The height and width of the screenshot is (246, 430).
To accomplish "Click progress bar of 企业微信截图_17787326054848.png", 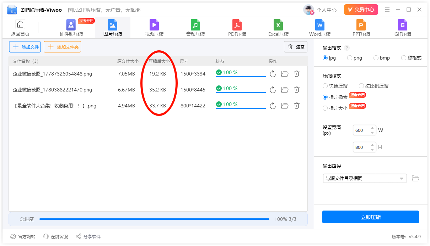I will coord(241,76).
